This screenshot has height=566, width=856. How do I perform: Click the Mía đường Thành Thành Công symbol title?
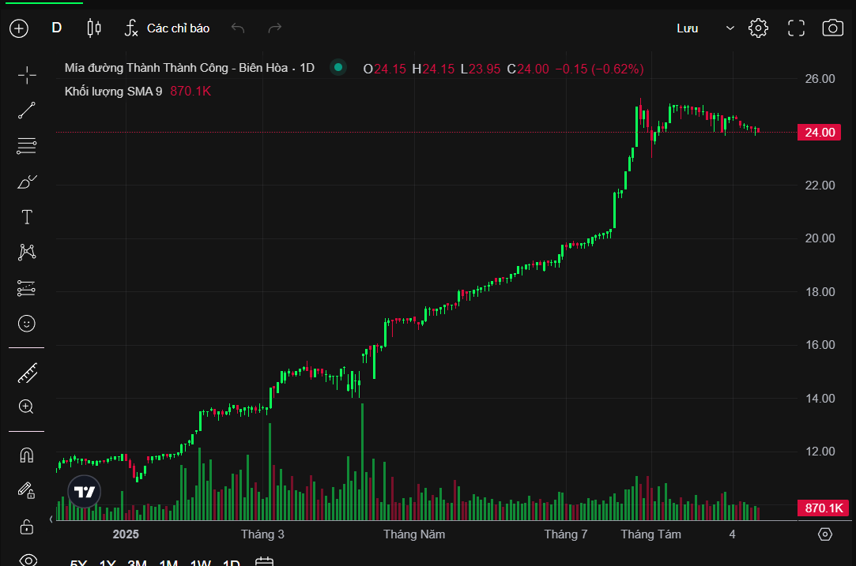(x=190, y=68)
